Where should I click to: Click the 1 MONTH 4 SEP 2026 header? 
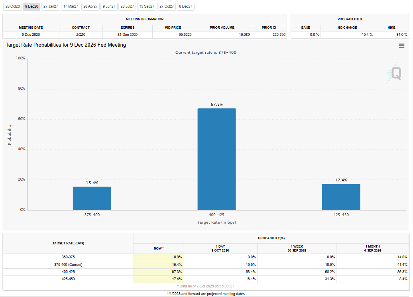pyautogui.click(x=372, y=248)
